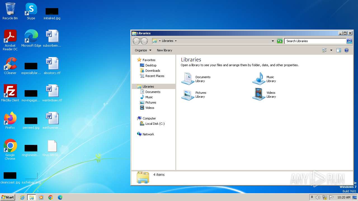This screenshot has width=358, height=201.
Task: Open Explorer Help question mark icon
Action: click(347, 50)
